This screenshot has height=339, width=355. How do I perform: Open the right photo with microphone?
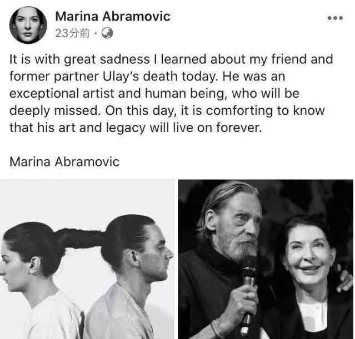(x=266, y=259)
